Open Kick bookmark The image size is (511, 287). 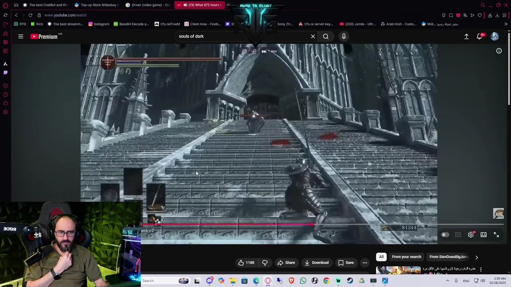37,24
